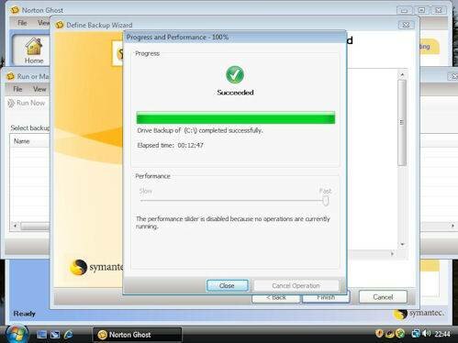The width and height of the screenshot is (458, 343).
Task: Close the Progress and Performance dialog
Action: point(227,285)
